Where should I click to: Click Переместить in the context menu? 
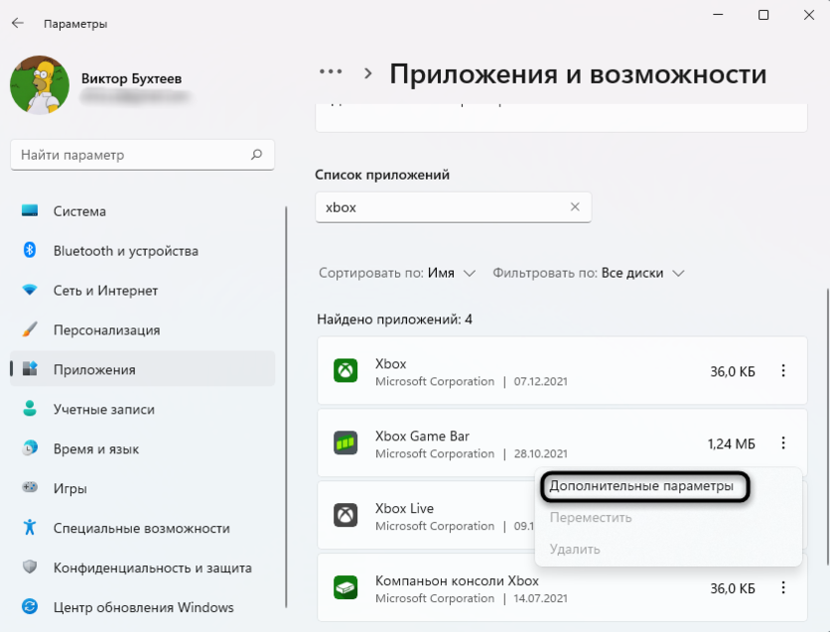tap(591, 517)
